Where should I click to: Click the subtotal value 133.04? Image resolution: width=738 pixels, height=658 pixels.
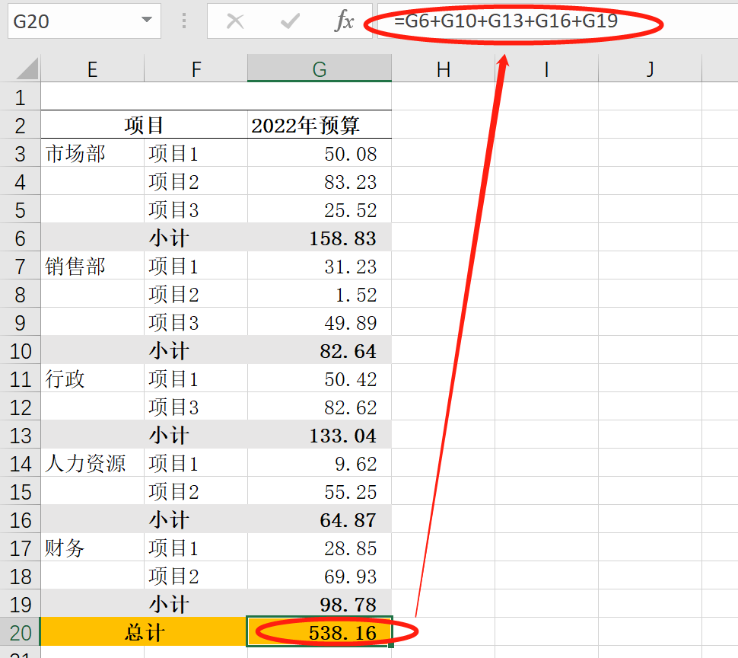[320, 435]
